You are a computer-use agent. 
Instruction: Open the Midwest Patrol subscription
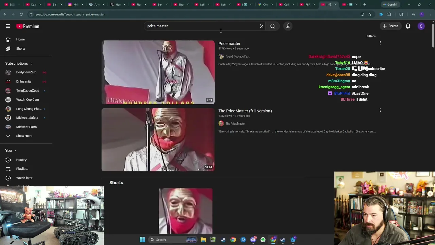[x=26, y=127]
